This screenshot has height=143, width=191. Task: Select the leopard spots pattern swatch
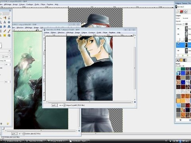(187, 87)
